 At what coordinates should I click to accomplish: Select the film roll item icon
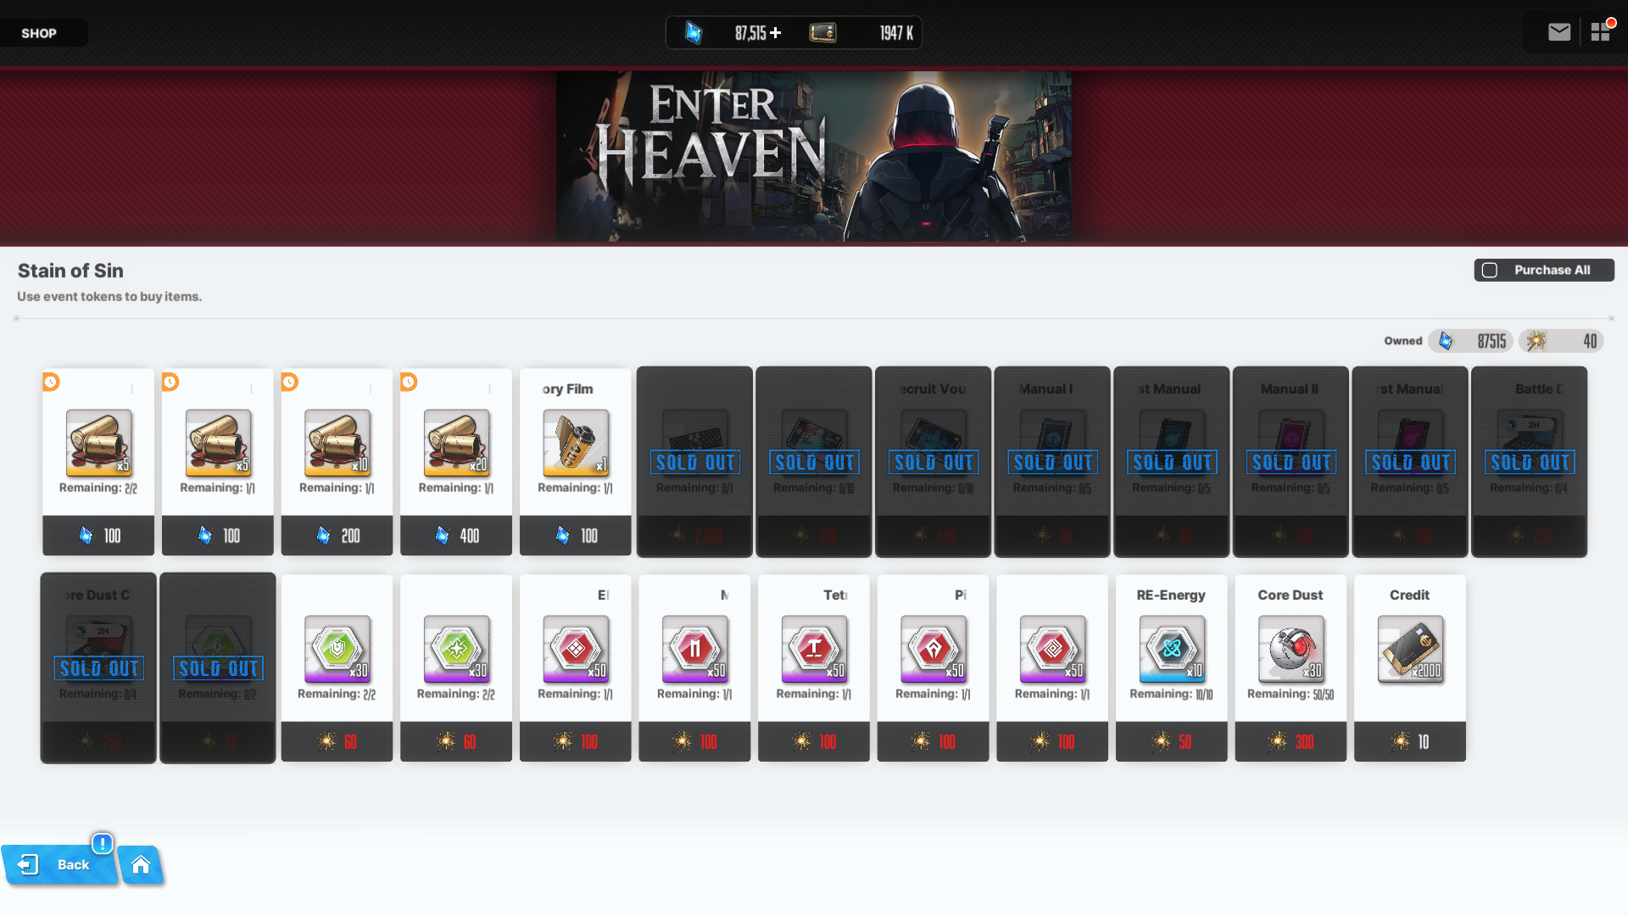[575, 443]
